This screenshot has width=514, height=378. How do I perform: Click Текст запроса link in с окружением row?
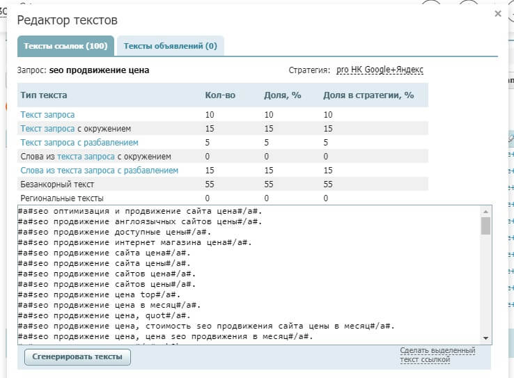(x=47, y=129)
